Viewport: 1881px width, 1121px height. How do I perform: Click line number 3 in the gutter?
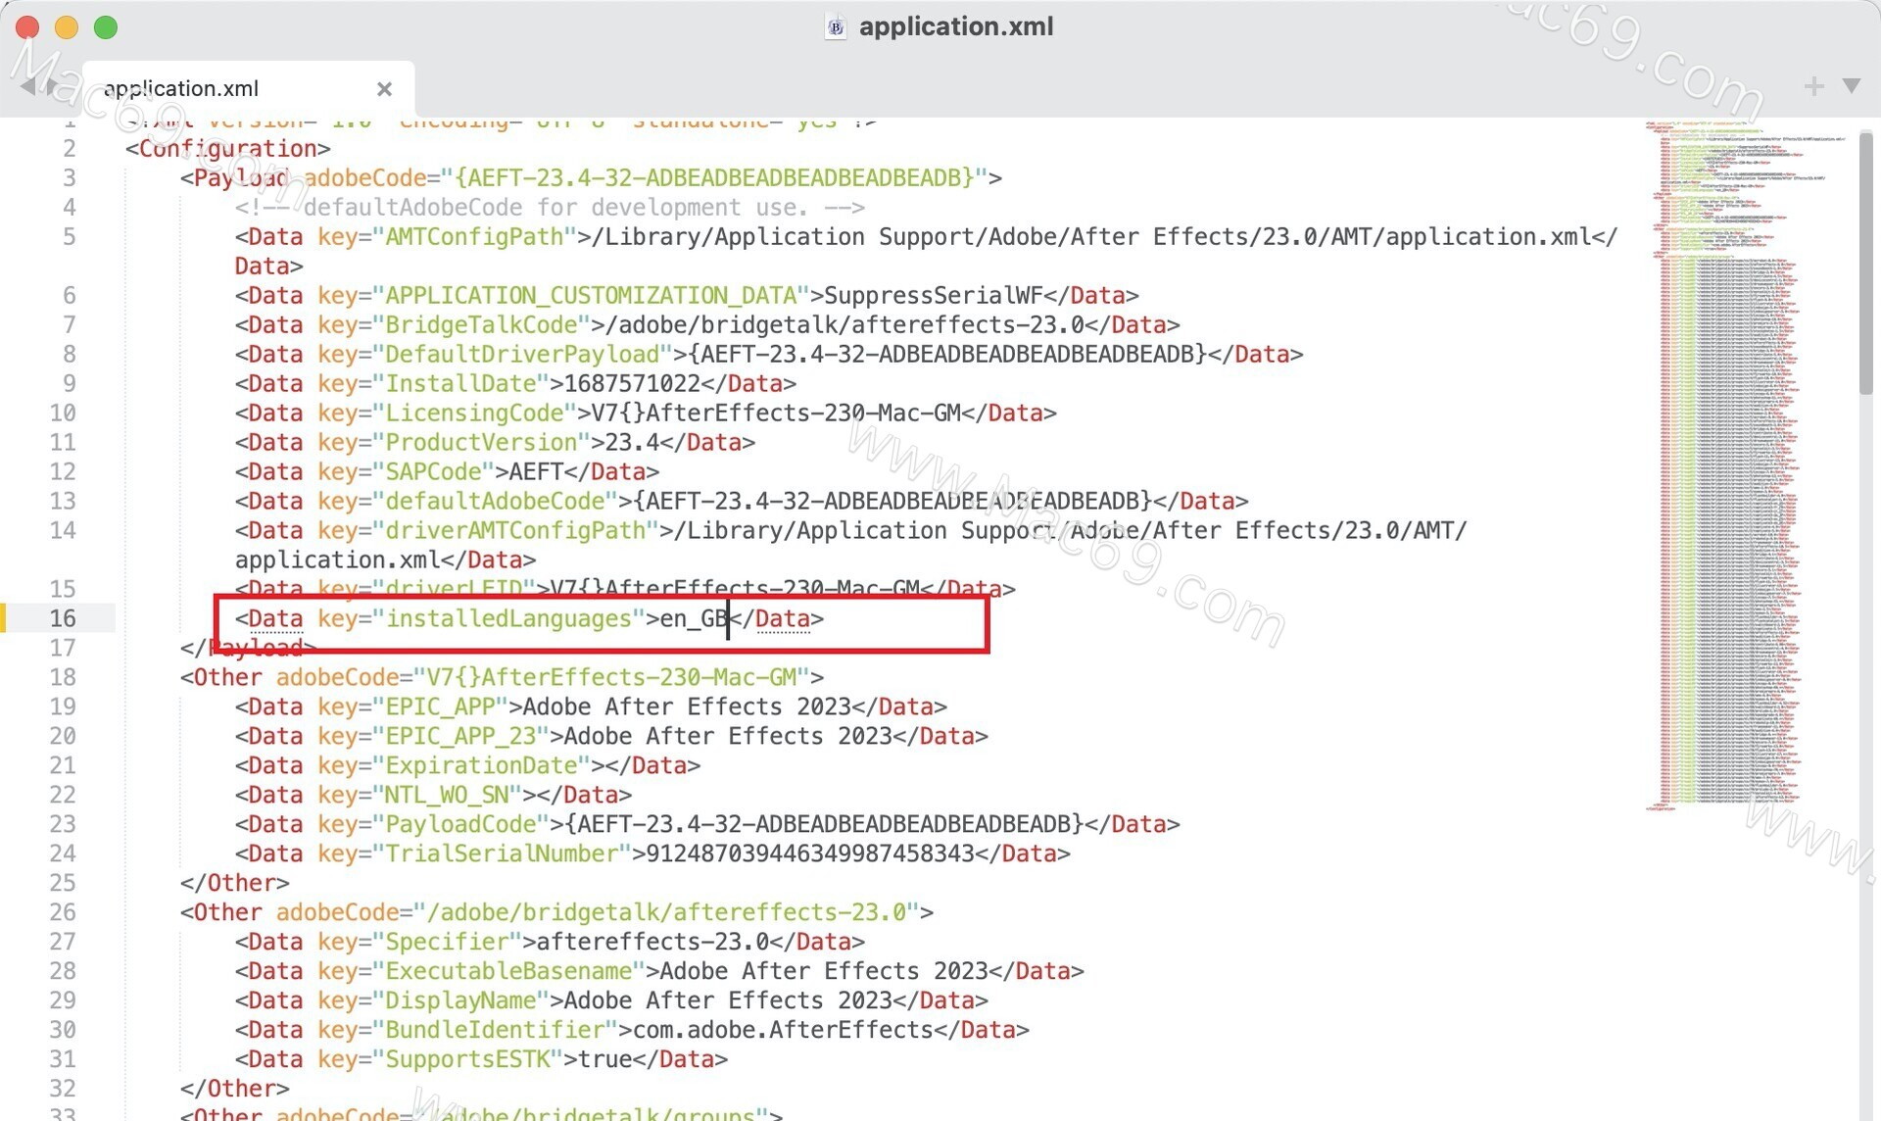click(x=69, y=177)
